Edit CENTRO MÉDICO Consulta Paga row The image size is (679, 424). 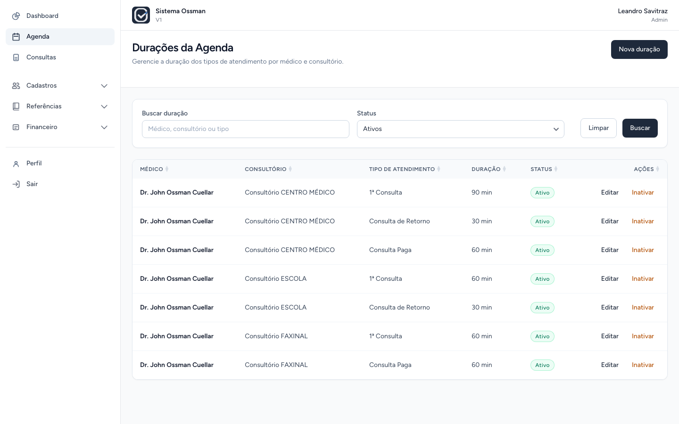[x=610, y=250]
